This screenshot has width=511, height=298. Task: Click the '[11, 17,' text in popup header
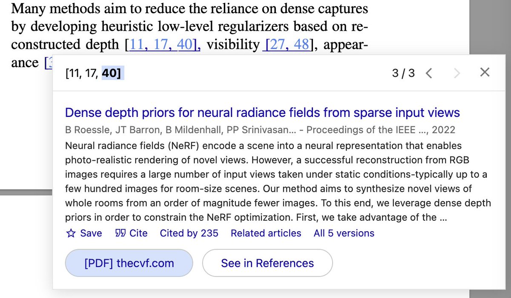coord(83,74)
